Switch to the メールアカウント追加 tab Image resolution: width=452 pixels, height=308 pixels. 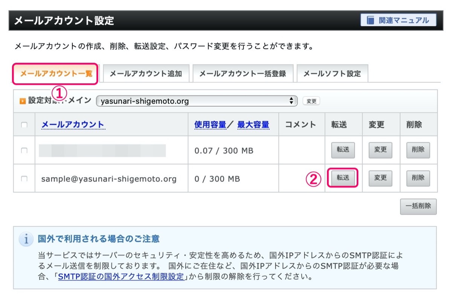[146, 74]
